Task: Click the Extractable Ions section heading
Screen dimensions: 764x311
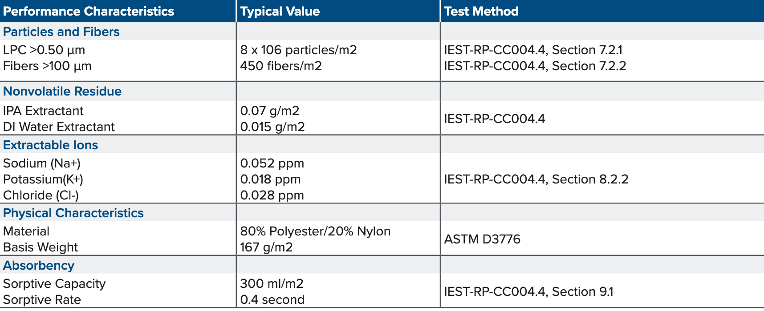Action: click(51, 145)
